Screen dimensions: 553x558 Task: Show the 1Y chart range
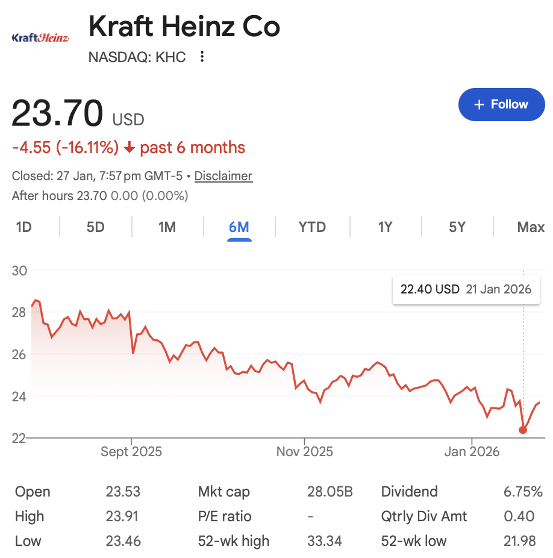(x=385, y=227)
